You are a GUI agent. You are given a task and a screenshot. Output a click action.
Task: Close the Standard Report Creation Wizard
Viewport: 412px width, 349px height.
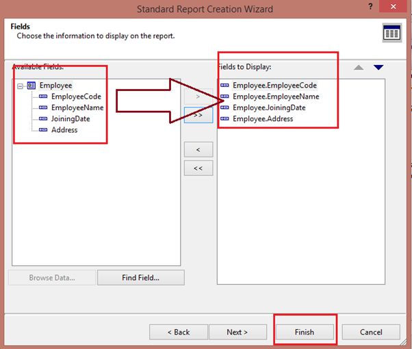click(x=393, y=6)
